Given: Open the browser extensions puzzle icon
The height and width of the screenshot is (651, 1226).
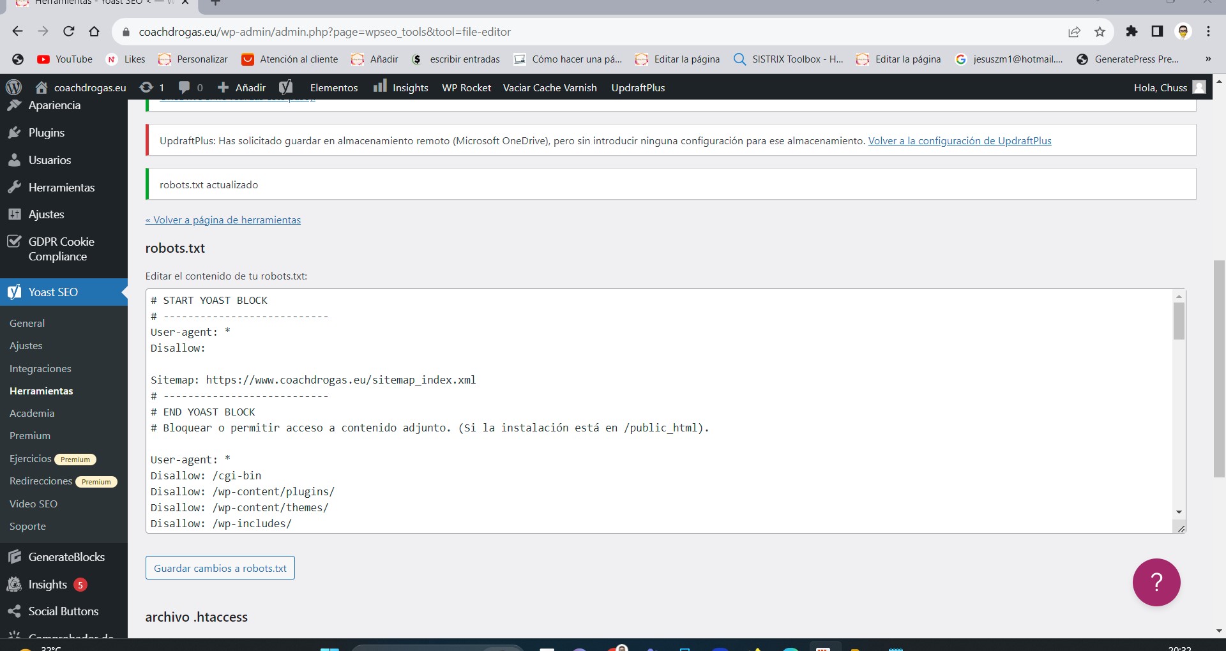Looking at the screenshot, I should pyautogui.click(x=1131, y=31).
